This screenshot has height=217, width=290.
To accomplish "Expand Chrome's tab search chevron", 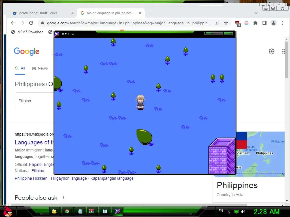I will coord(256,13).
